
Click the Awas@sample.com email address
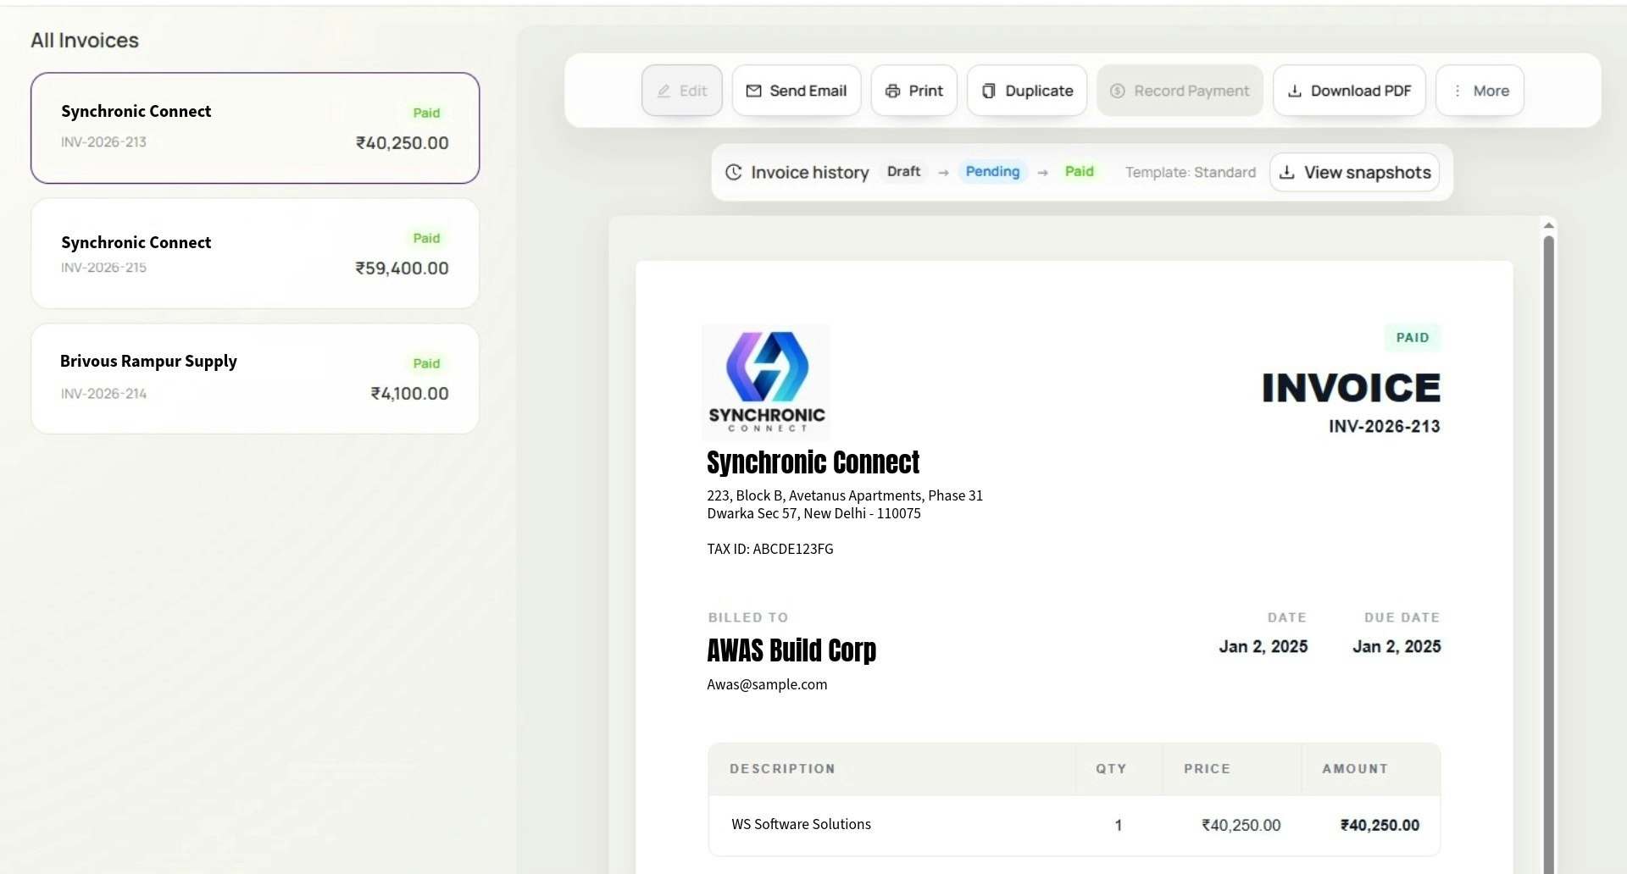point(767,684)
